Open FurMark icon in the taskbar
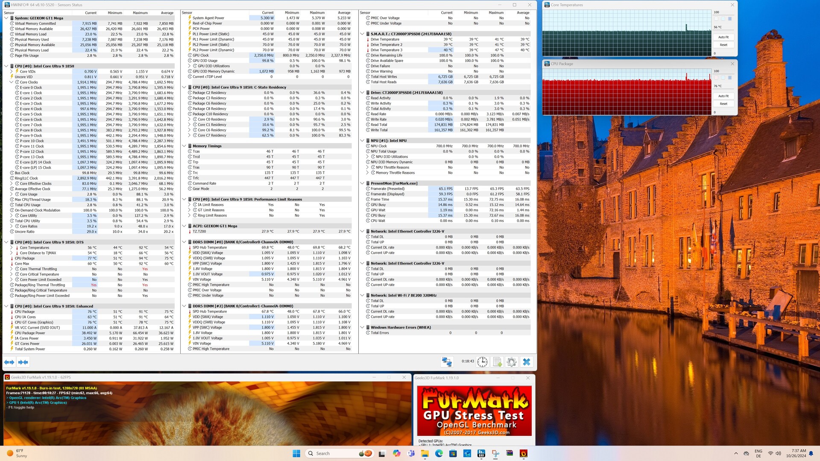820x461 pixels. tap(524, 453)
